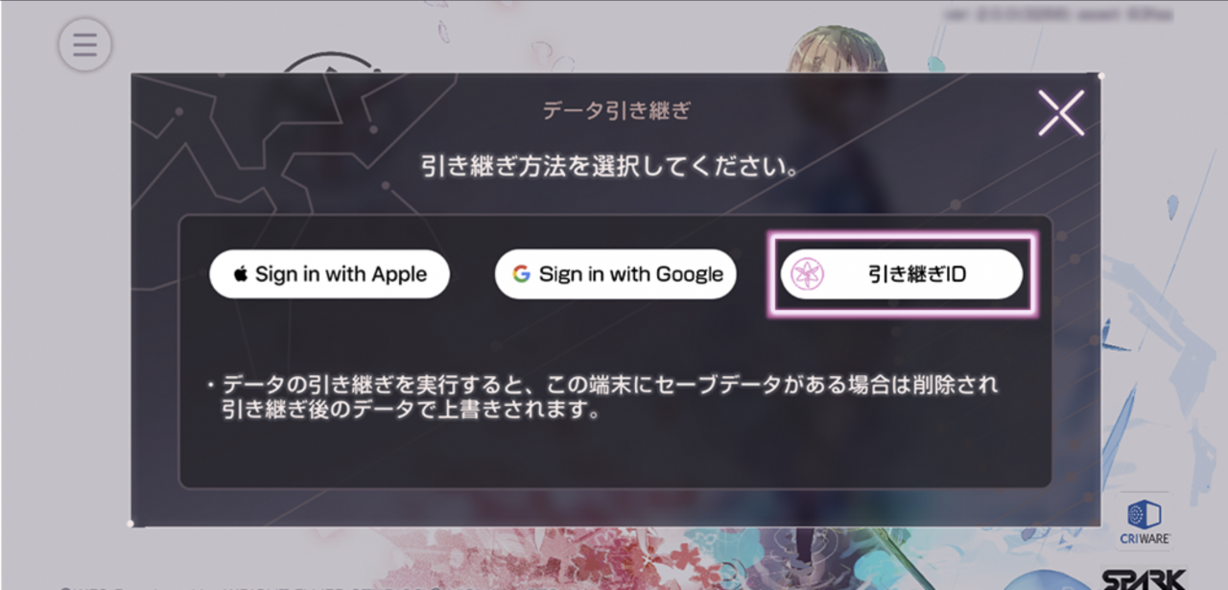Click the white corner dot near X button

tap(1101, 75)
